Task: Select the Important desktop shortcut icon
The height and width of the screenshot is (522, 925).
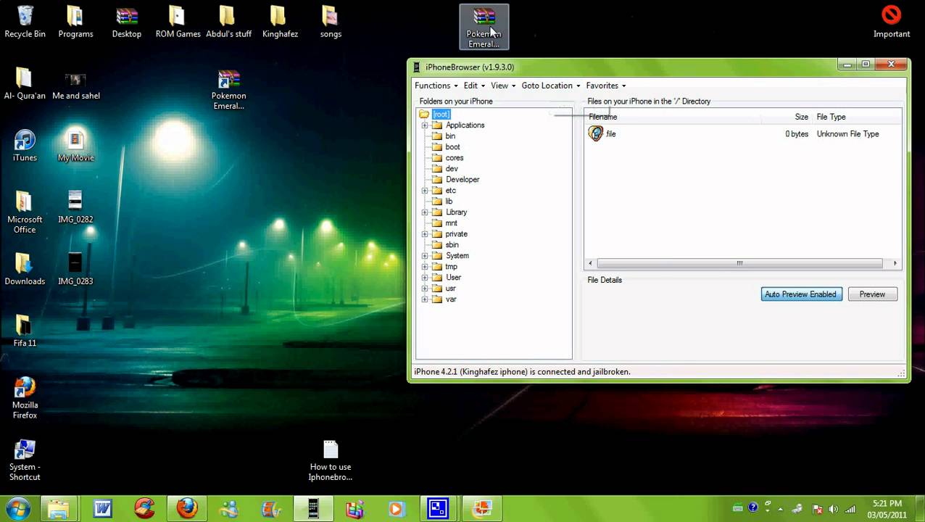Action: 891,22
